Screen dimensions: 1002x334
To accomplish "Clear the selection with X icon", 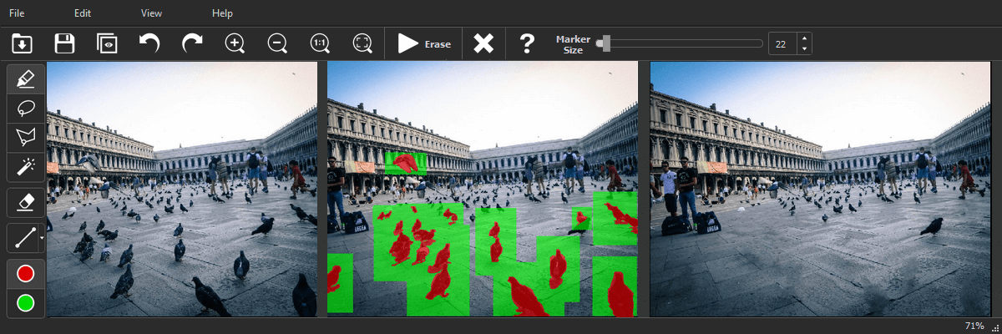I will click(x=483, y=43).
